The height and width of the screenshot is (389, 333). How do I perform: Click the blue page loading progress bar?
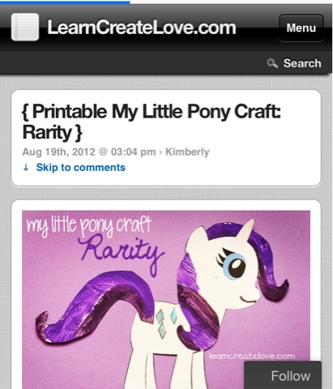coord(65,2)
